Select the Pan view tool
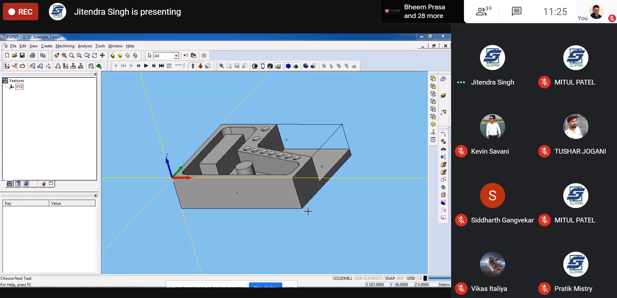This screenshot has height=298, width=617. (x=102, y=56)
